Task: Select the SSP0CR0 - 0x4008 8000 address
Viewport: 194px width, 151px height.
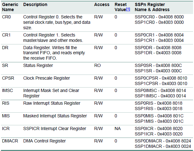Action: [x=159, y=17]
